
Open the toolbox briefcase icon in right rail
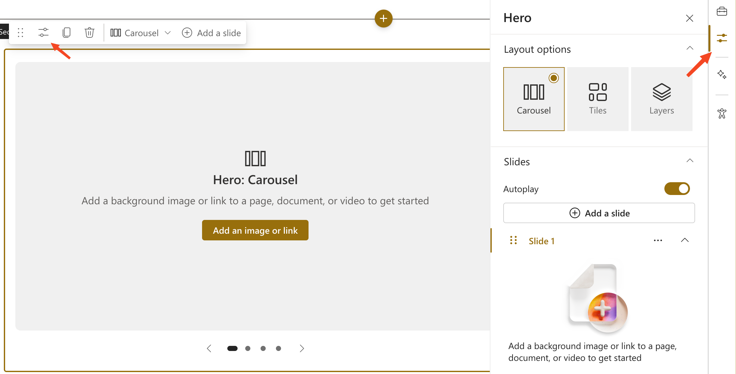(722, 12)
